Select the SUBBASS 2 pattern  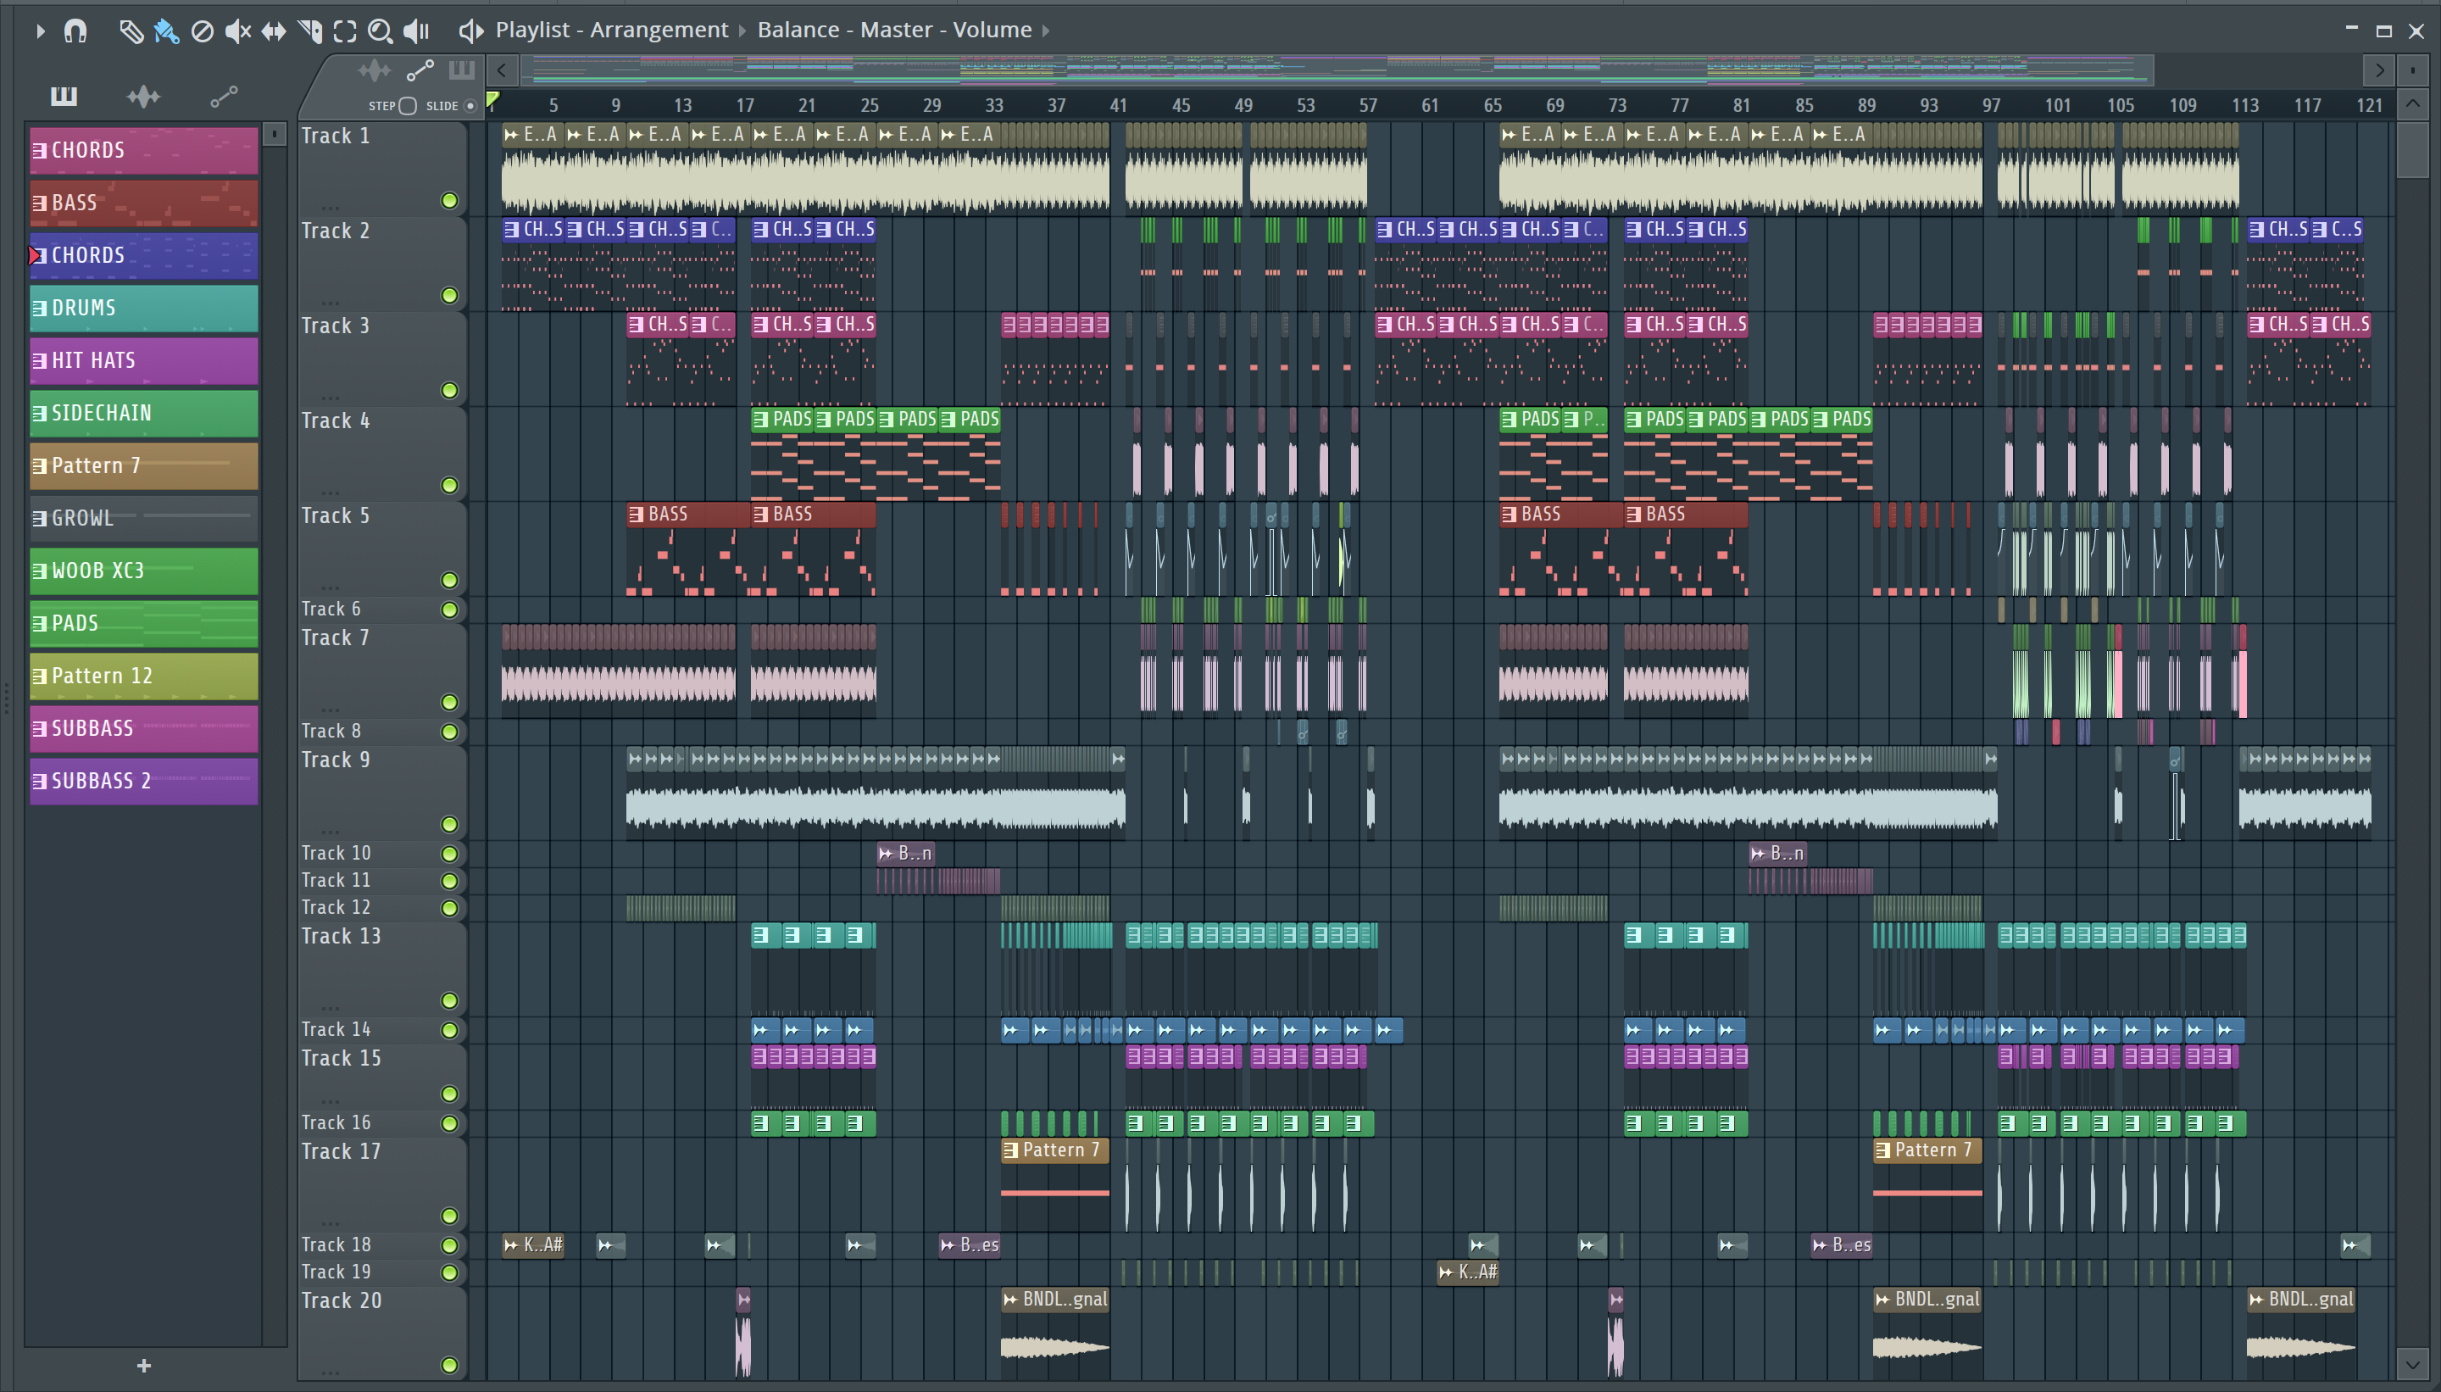click(x=143, y=781)
